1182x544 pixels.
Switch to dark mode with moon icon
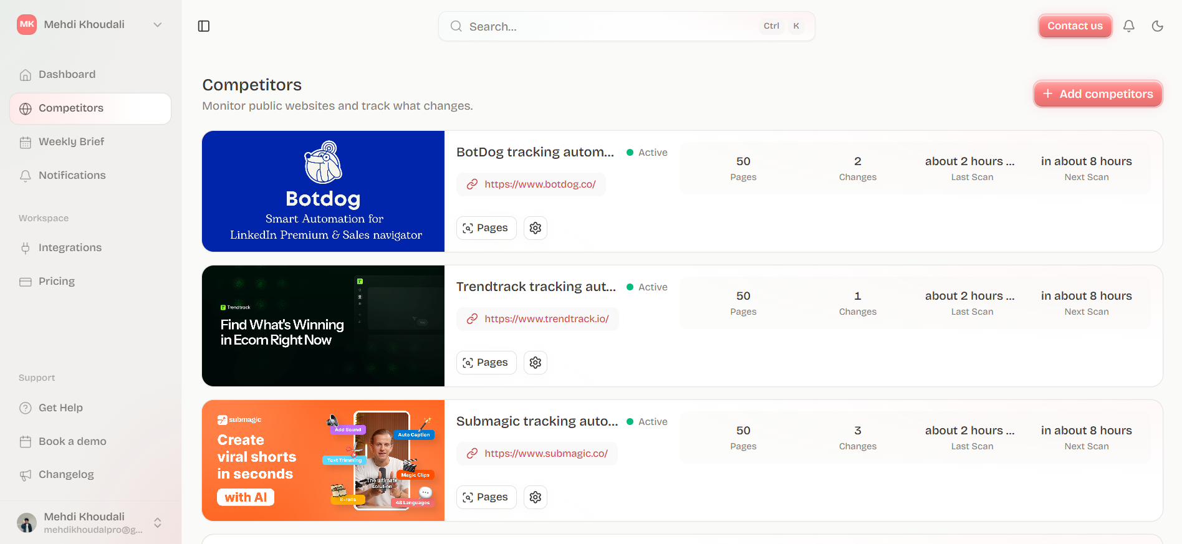tap(1158, 26)
